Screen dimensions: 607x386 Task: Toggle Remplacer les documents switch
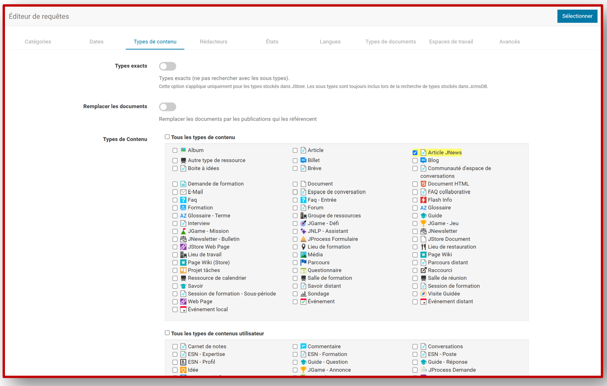(x=168, y=107)
